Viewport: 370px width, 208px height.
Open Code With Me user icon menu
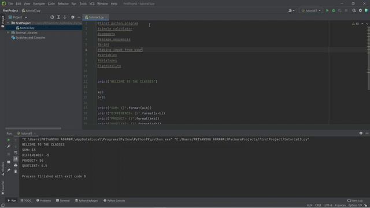pyautogui.click(x=291, y=10)
